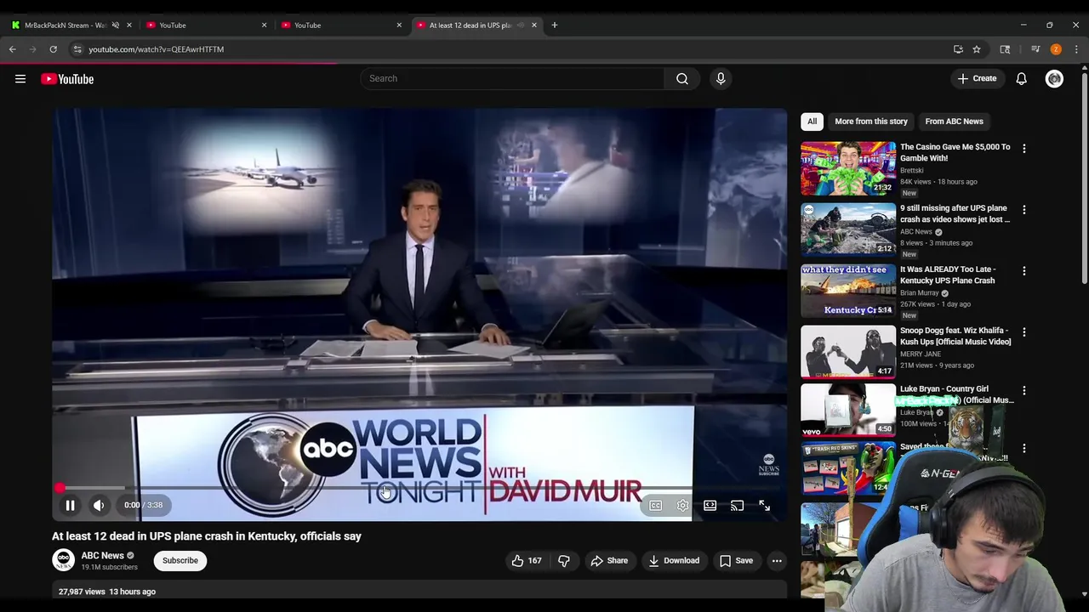Enter full screen mode
1089x612 pixels.
click(764, 505)
